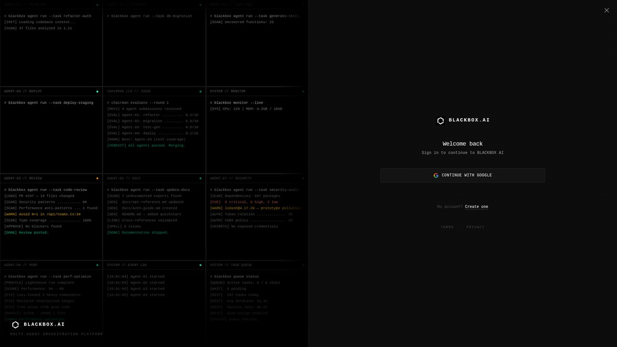617x347 pixels.
Task: Open the Privacy link
Action: pos(475,227)
